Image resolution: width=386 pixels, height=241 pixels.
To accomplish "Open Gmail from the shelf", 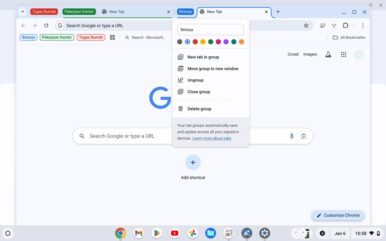I will 139,233.
